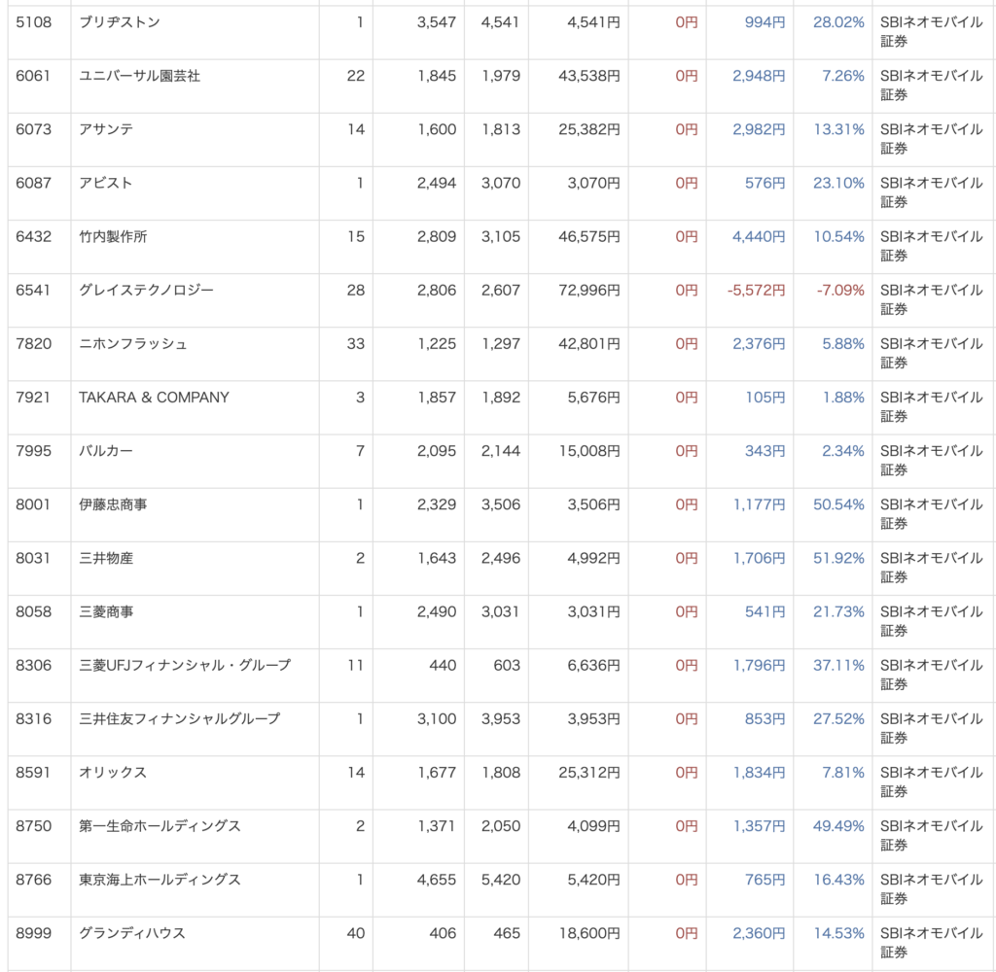
Task: Click stock code 7820
Action: point(34,344)
